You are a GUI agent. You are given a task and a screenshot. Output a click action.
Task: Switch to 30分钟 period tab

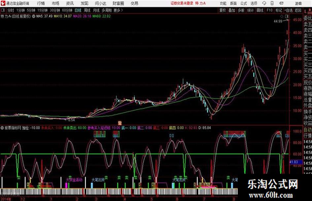click(x=55, y=10)
